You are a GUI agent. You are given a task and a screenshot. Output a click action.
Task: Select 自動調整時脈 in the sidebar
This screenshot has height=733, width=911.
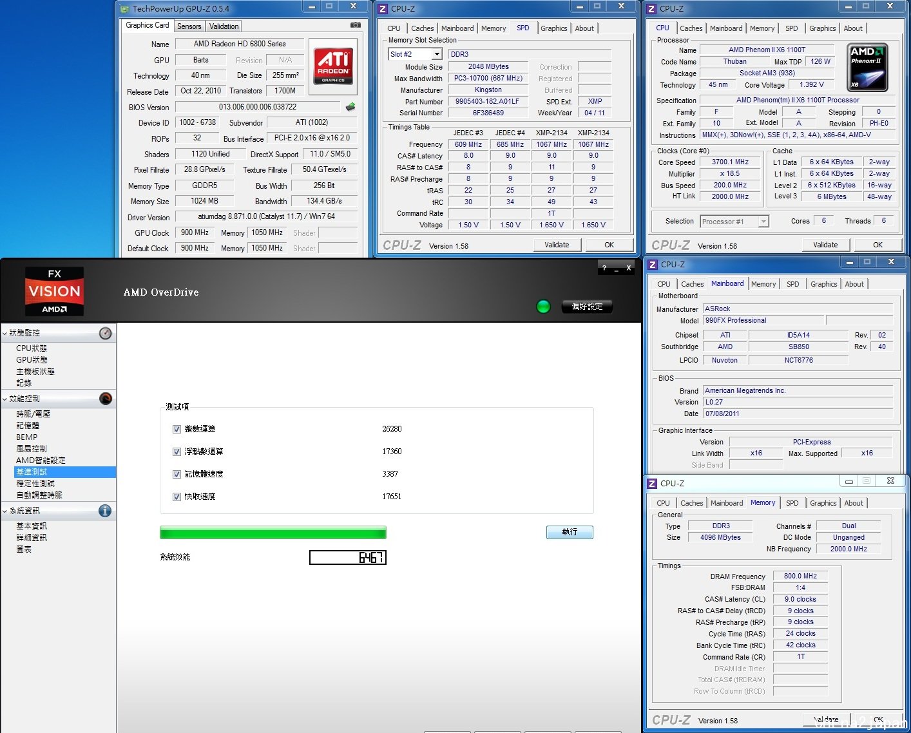click(39, 495)
